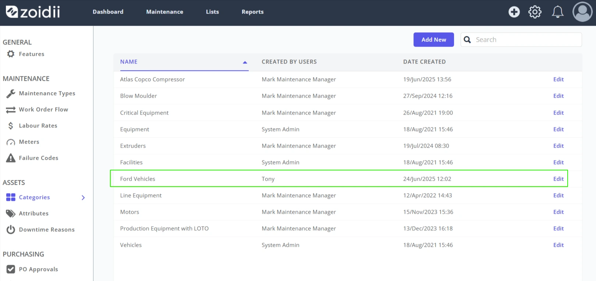
Task: Click the Maintenance Types wrench icon
Action: click(x=11, y=94)
